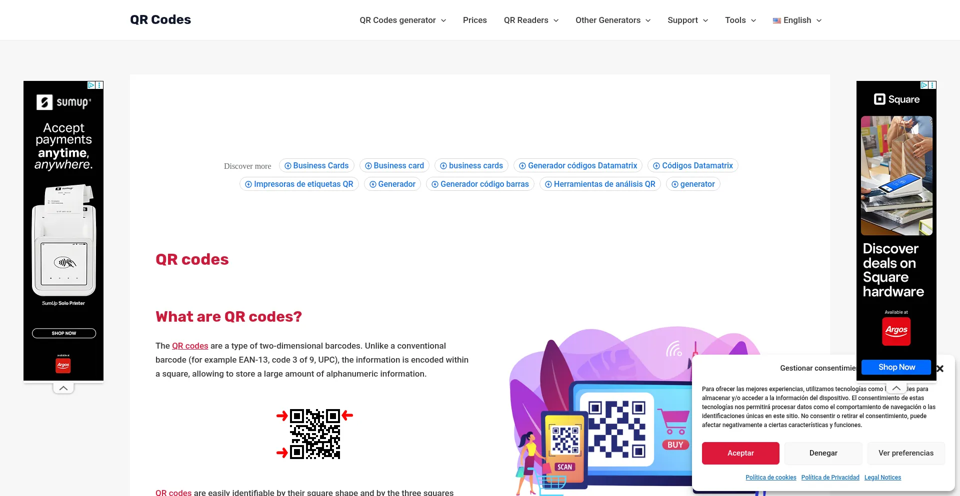Click the QR shopping illustration
This screenshot has height=496, width=960.
tap(600, 412)
